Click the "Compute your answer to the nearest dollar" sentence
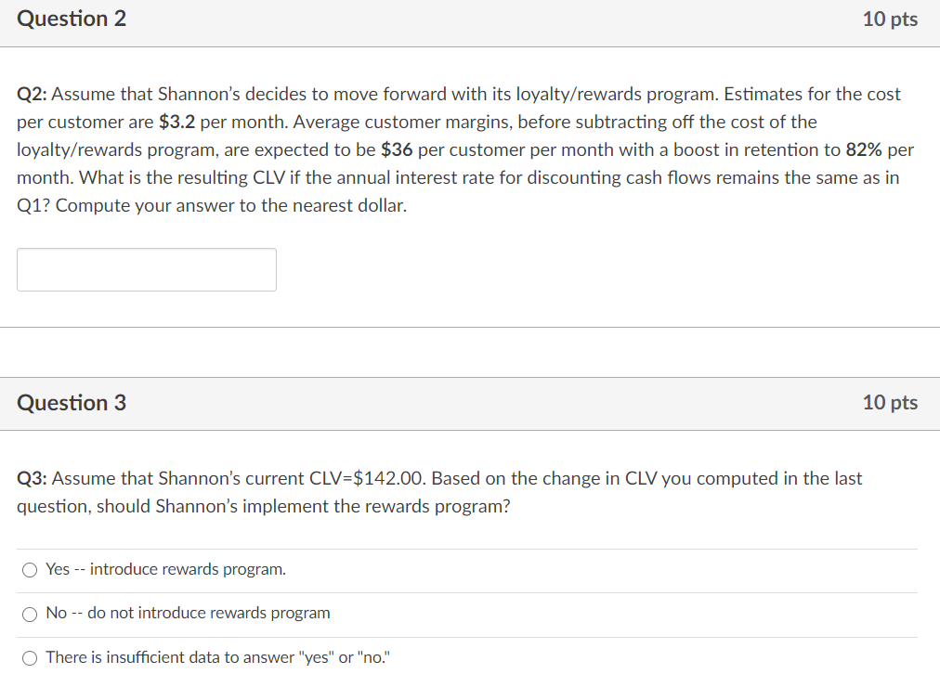This screenshot has height=700, width=940. click(230, 206)
